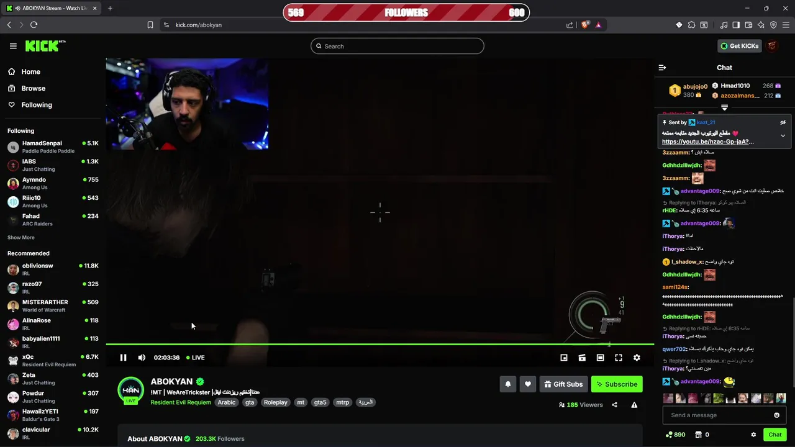Open chat settings gear icon
This screenshot has height=447, width=795.
click(753, 435)
